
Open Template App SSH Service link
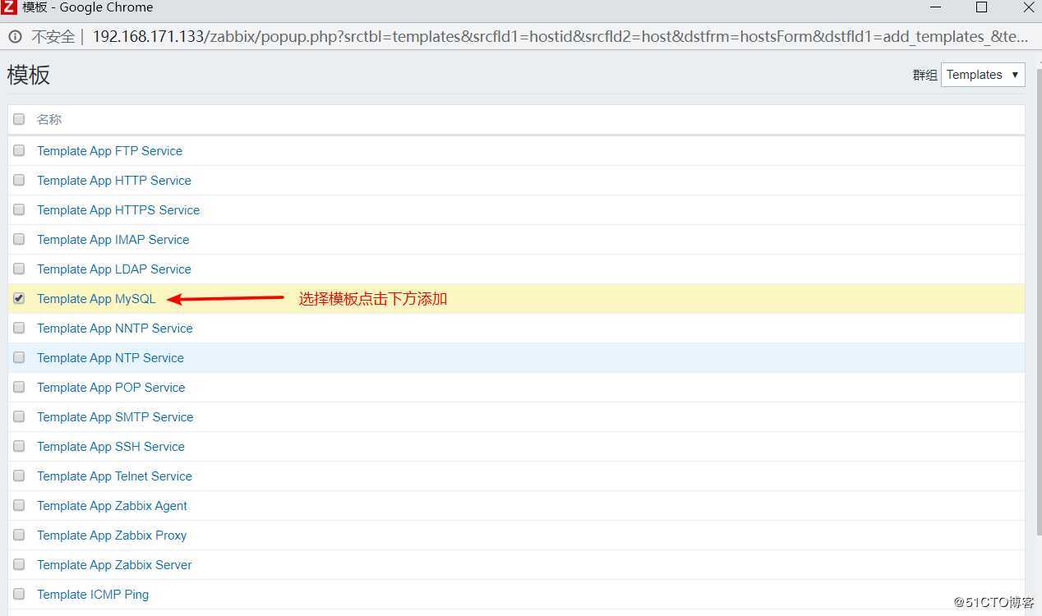click(x=111, y=447)
